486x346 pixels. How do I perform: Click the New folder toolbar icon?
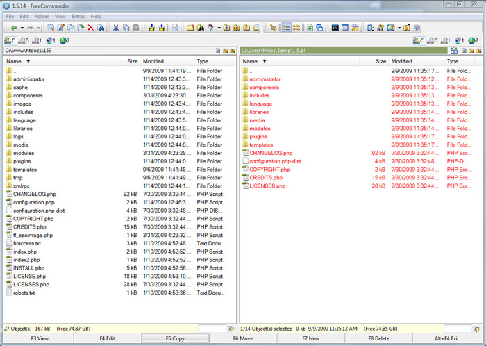pos(190,28)
